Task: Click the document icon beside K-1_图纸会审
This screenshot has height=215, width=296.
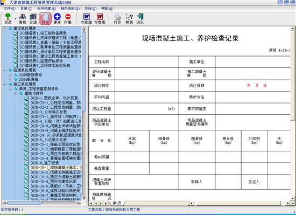Action: 26,98
